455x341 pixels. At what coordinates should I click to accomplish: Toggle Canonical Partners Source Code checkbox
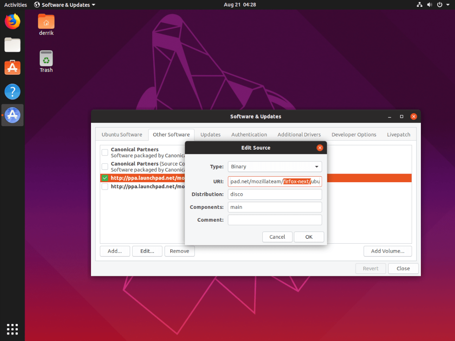coord(105,167)
